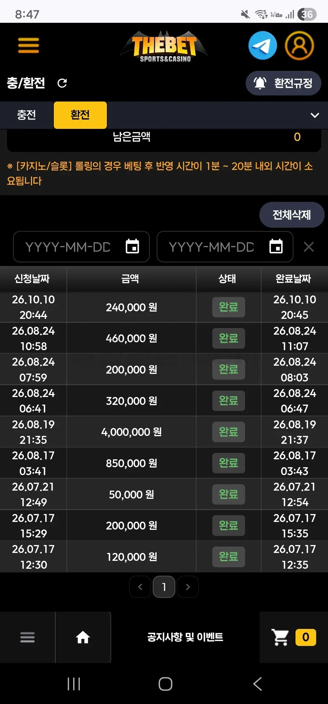Select the 4,000,000 원 amount cell
328x704 pixels.
click(x=132, y=432)
